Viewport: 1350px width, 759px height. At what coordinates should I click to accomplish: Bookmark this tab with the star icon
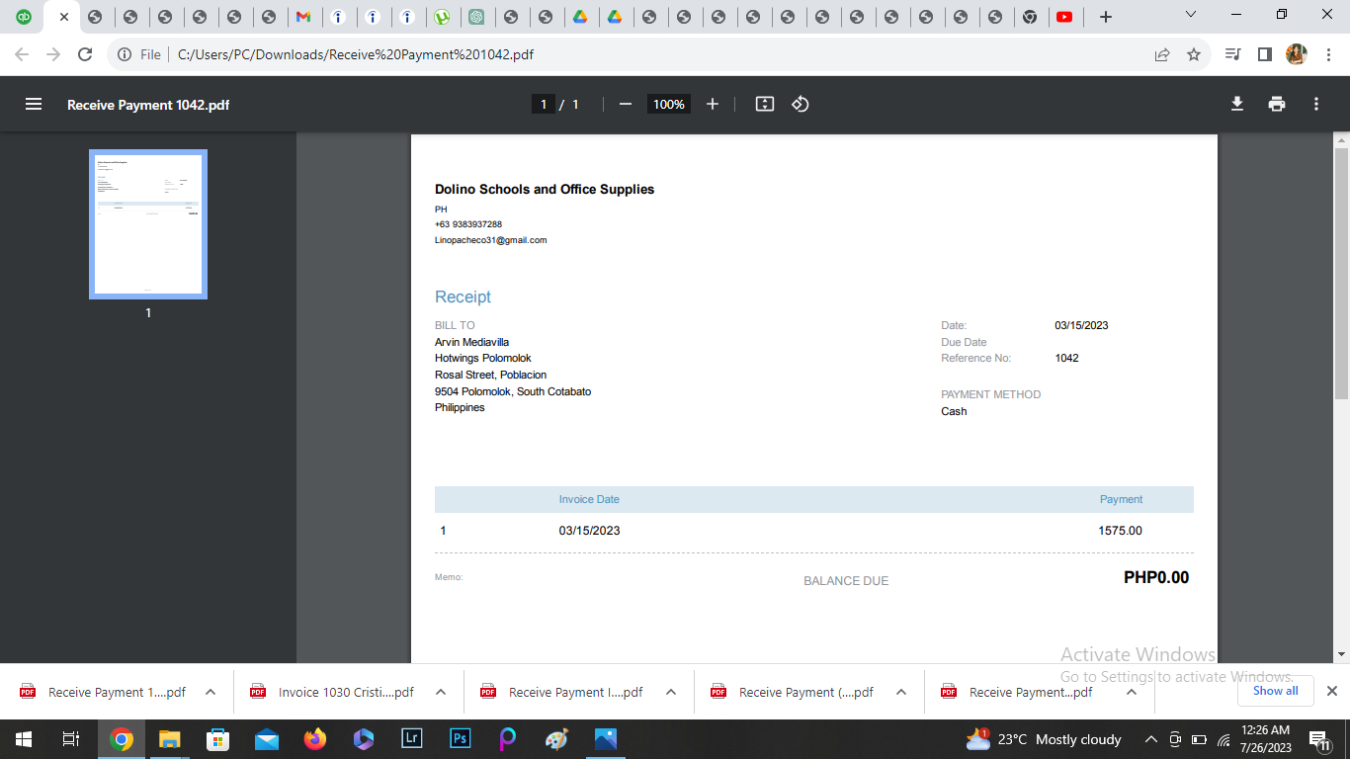click(x=1194, y=54)
